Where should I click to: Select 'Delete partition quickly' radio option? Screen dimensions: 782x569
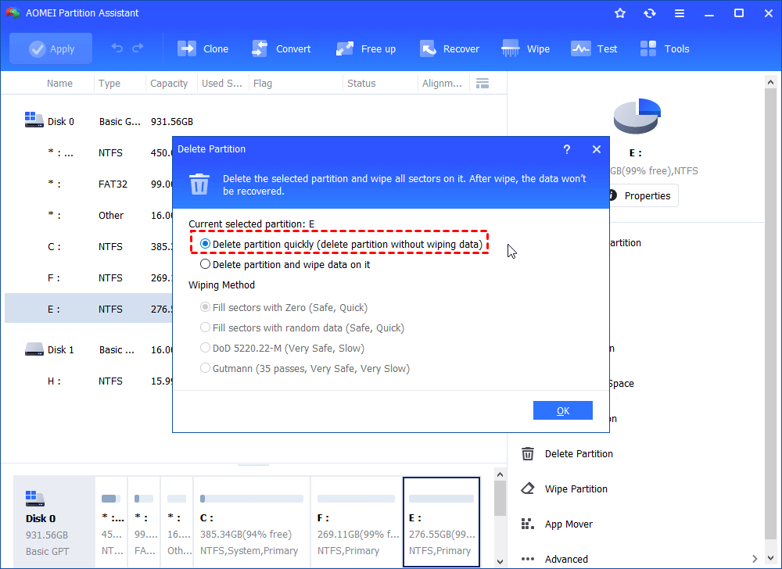tap(341, 244)
